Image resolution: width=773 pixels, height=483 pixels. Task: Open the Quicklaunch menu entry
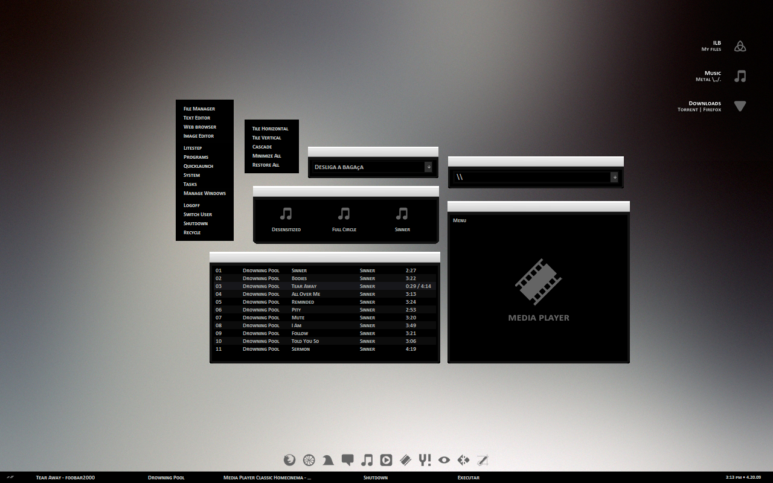click(x=198, y=166)
